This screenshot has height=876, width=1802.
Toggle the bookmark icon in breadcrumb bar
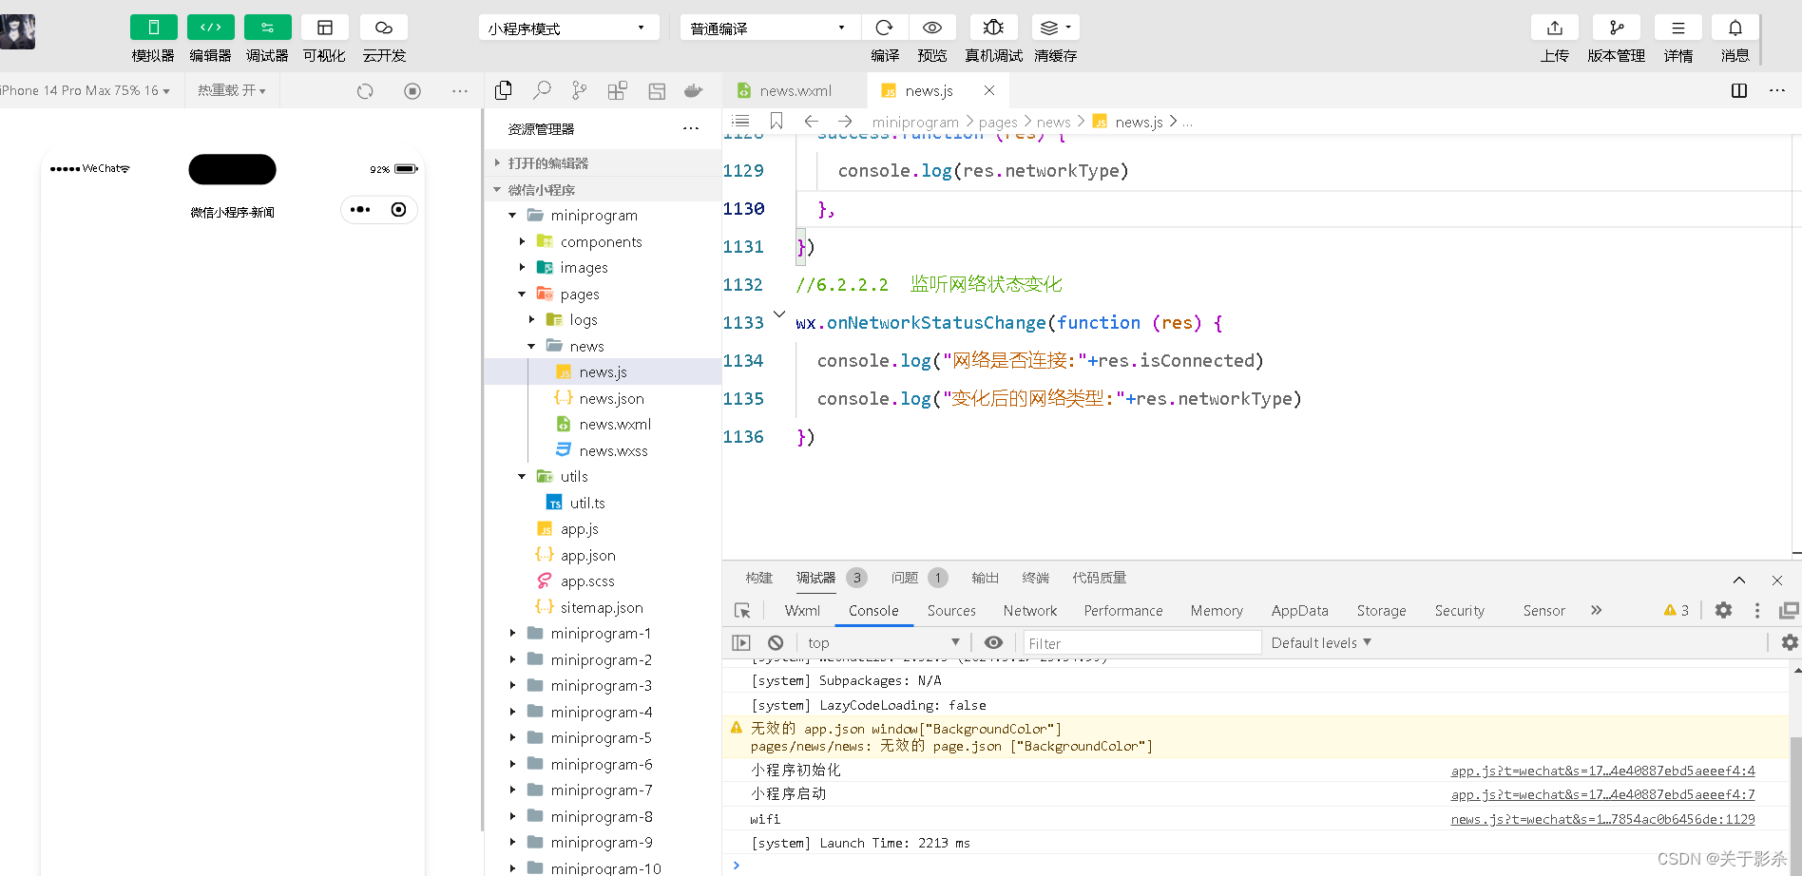point(776,121)
